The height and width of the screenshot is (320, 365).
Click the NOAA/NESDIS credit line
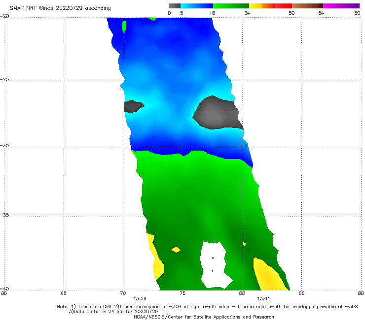[204, 317]
